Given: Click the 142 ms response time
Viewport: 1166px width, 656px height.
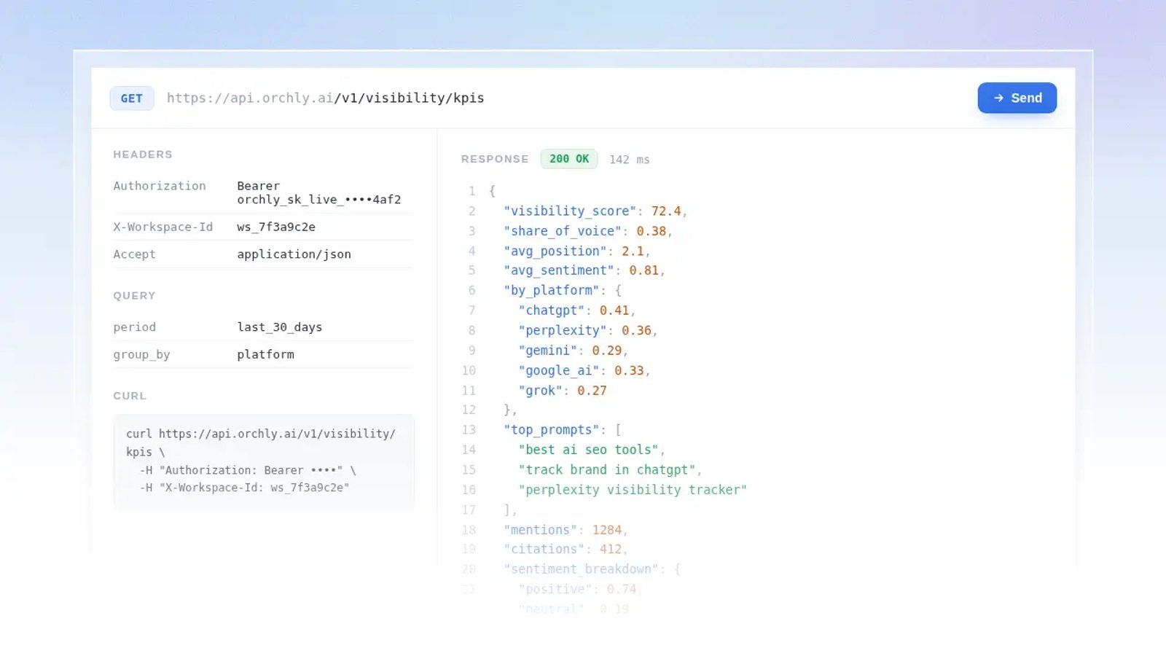Looking at the screenshot, I should [630, 160].
